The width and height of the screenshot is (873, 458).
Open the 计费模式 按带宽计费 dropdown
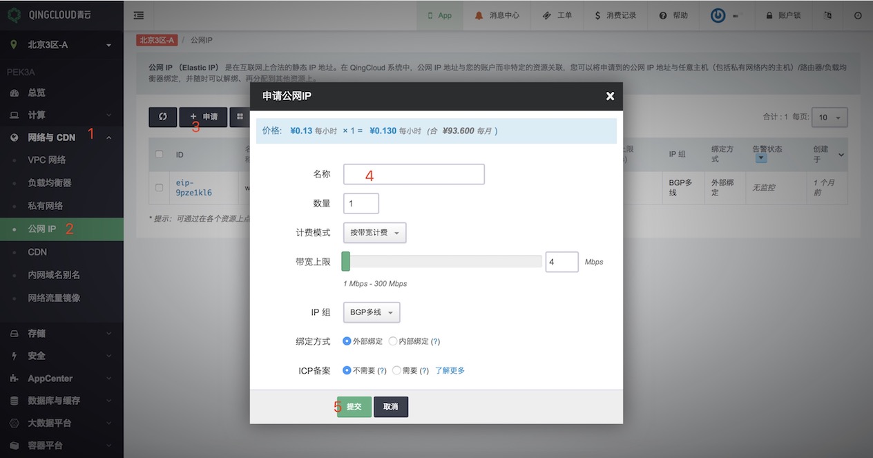pos(374,233)
